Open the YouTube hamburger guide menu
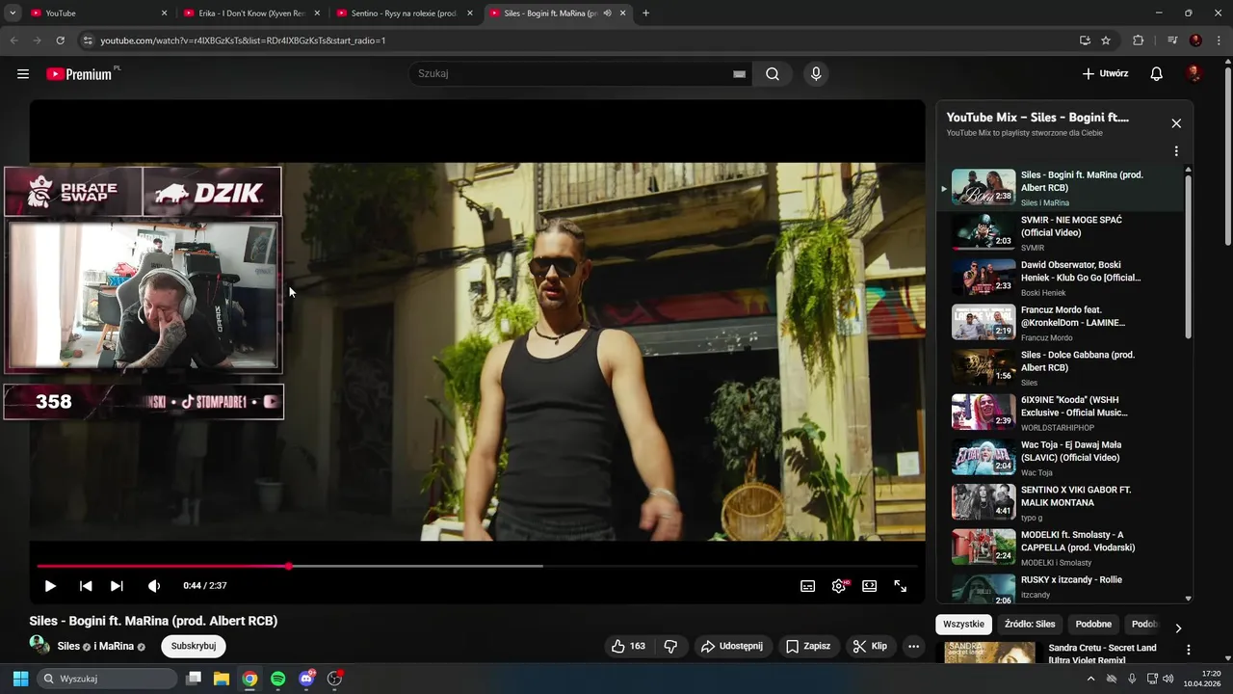This screenshot has width=1233, height=694. click(x=23, y=74)
